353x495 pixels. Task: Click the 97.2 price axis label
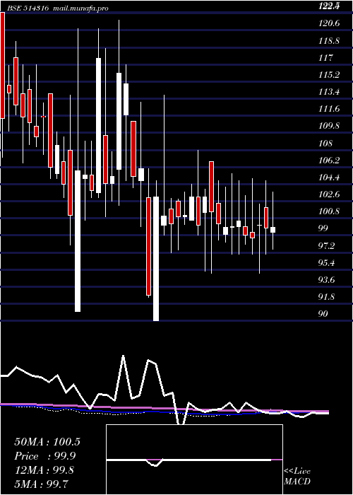coord(327,246)
